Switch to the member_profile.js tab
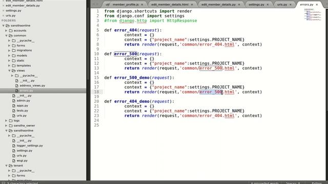328x184 pixels. [126, 5]
